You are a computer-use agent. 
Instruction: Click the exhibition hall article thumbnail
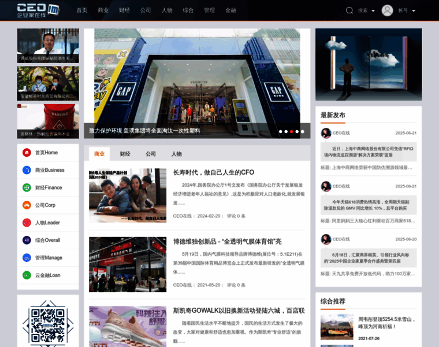click(128, 265)
